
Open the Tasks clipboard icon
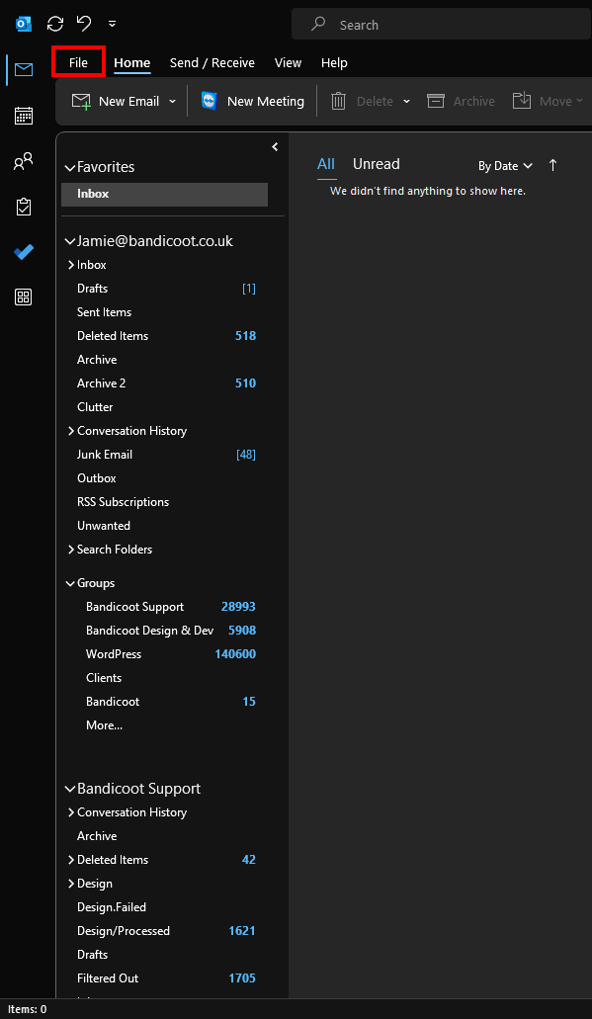(x=24, y=207)
